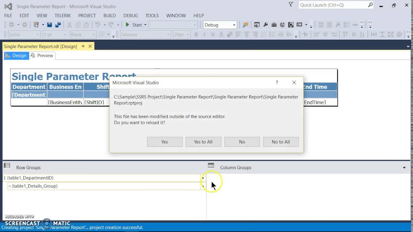This screenshot has width=413, height=232.
Task: Click the Cut scissors icon
Action: pyautogui.click(x=69, y=25)
